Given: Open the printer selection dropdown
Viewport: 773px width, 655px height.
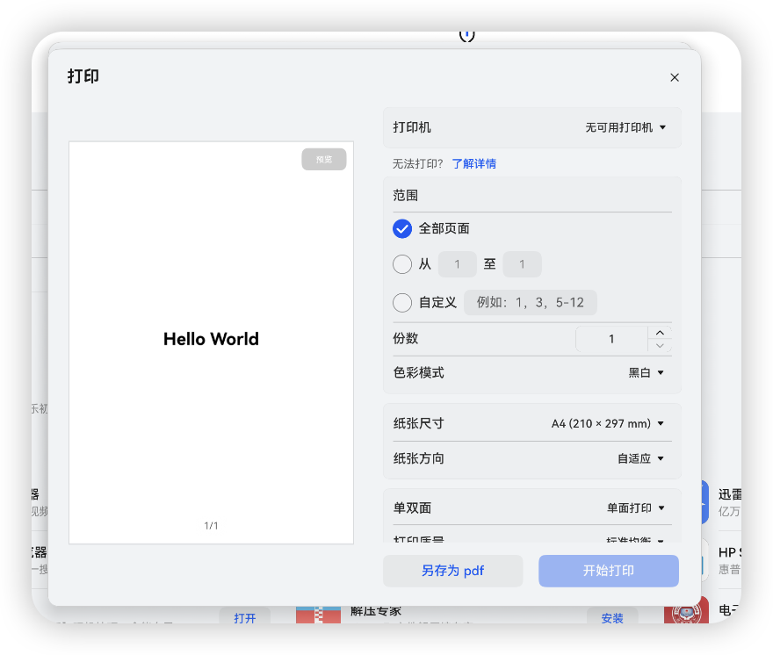Looking at the screenshot, I should [x=625, y=127].
